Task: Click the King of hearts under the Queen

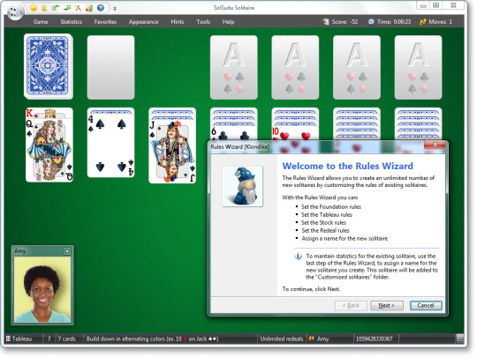Action: tap(49, 113)
